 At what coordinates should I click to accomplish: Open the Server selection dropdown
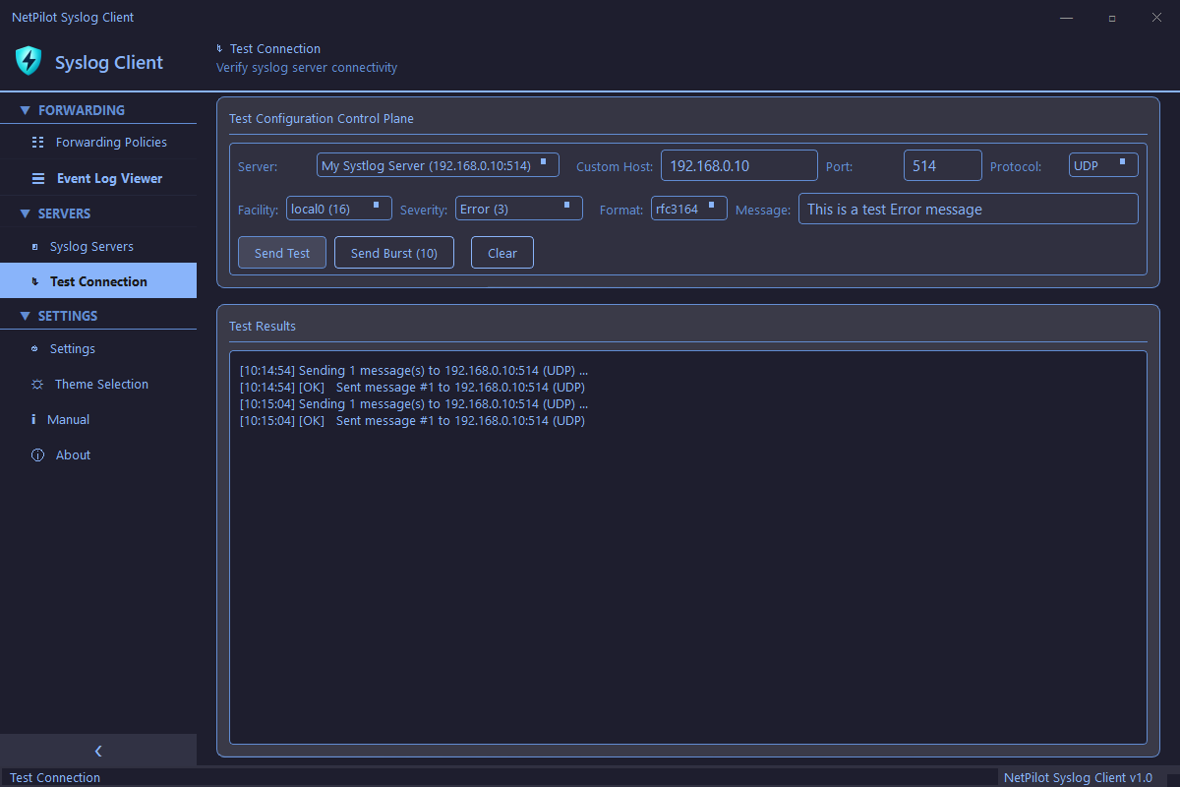tap(438, 165)
